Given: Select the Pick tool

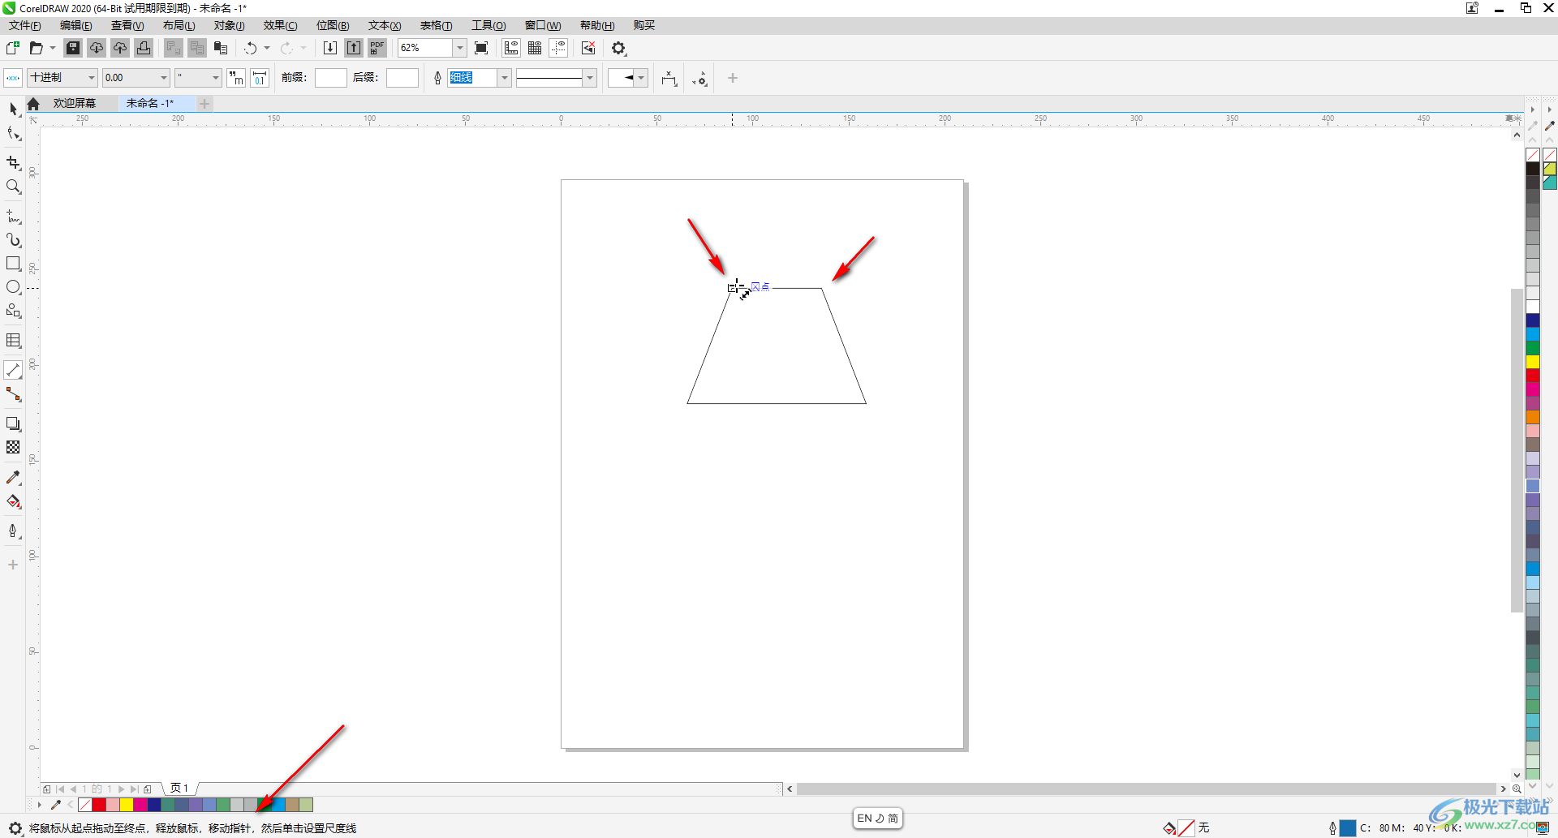Looking at the screenshot, I should [13, 108].
